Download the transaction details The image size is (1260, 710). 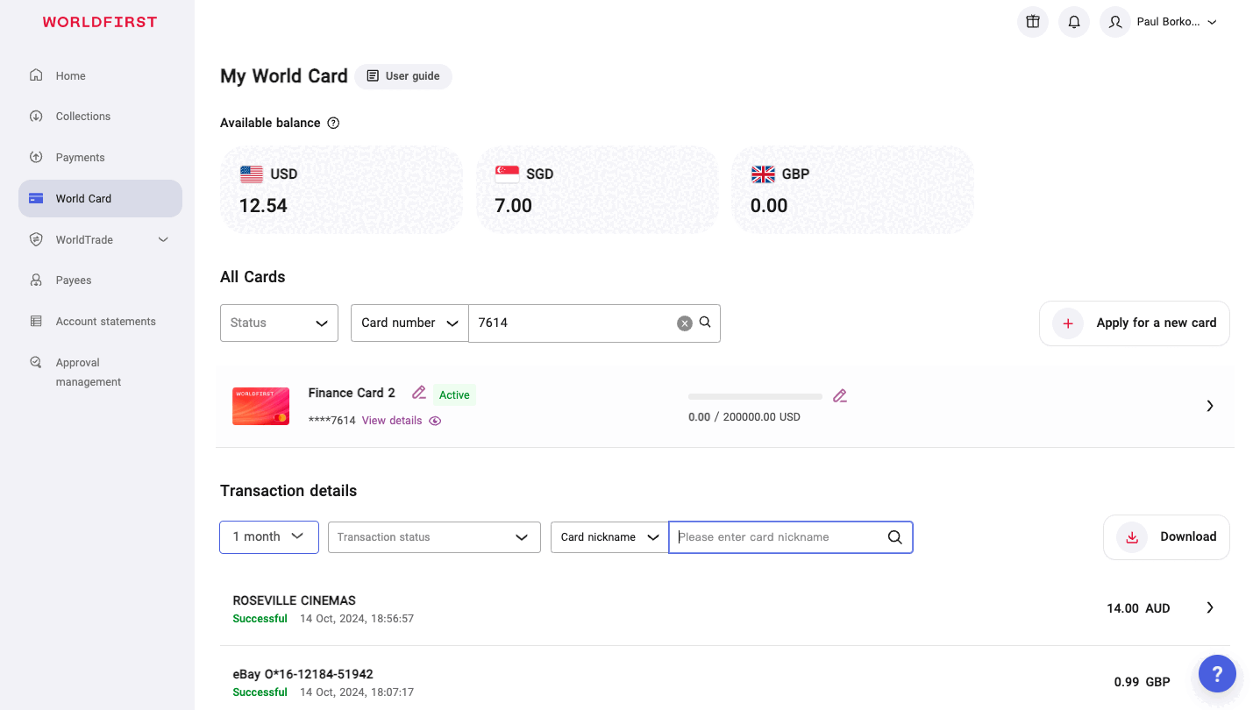click(1166, 537)
